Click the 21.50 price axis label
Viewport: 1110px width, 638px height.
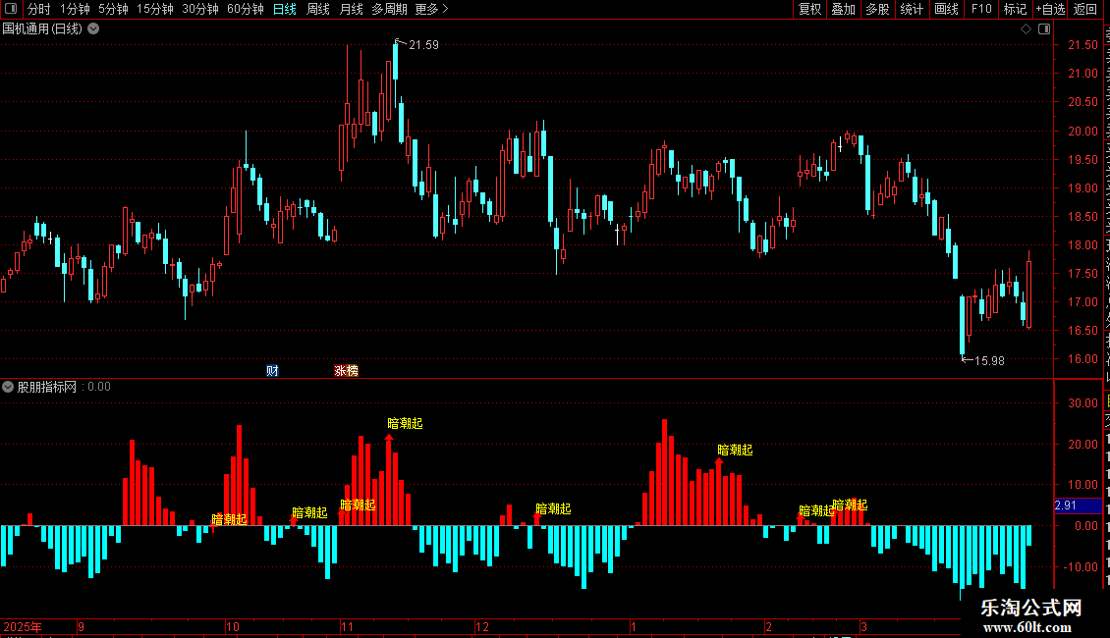pyautogui.click(x=1083, y=44)
